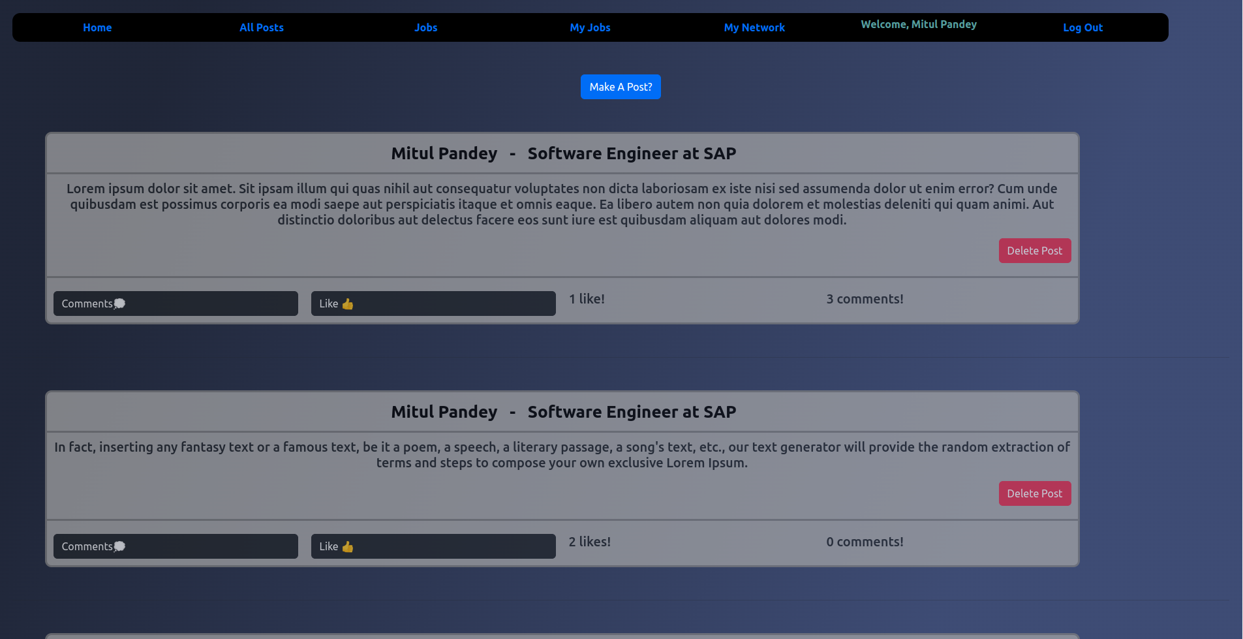Screen dimensions: 1243x639
Task: Click the '1 like!' count text
Action: pos(587,299)
